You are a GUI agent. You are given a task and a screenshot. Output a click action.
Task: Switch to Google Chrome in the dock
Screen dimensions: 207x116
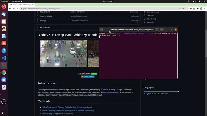[4, 72]
